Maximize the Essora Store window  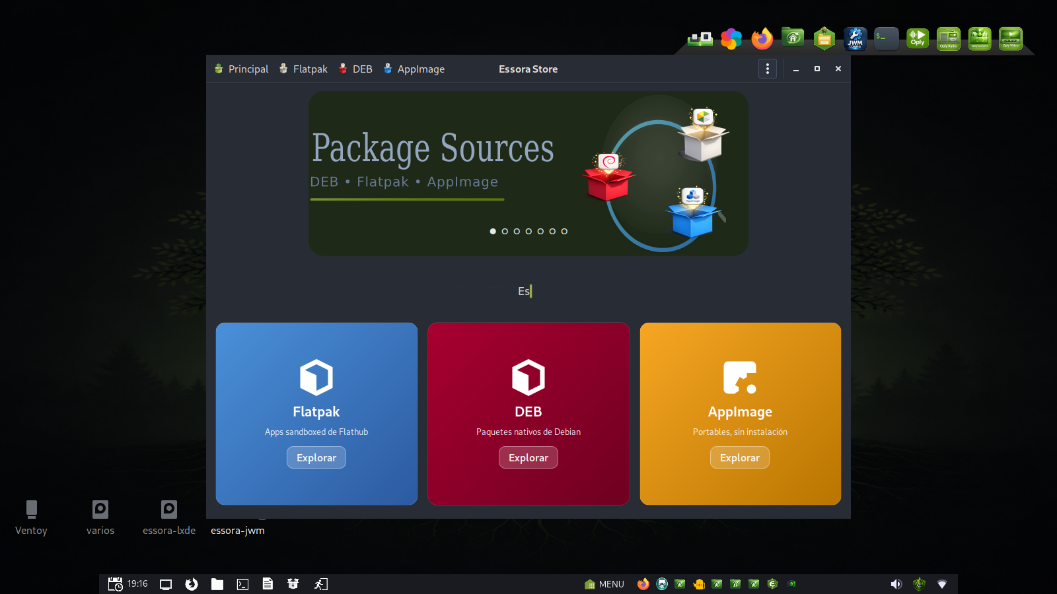pos(817,69)
